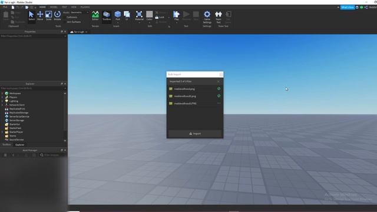Image resolution: width=377 pixels, height=212 pixels.
Task: Open the Mode Geometric dropdown
Action: 80,12
